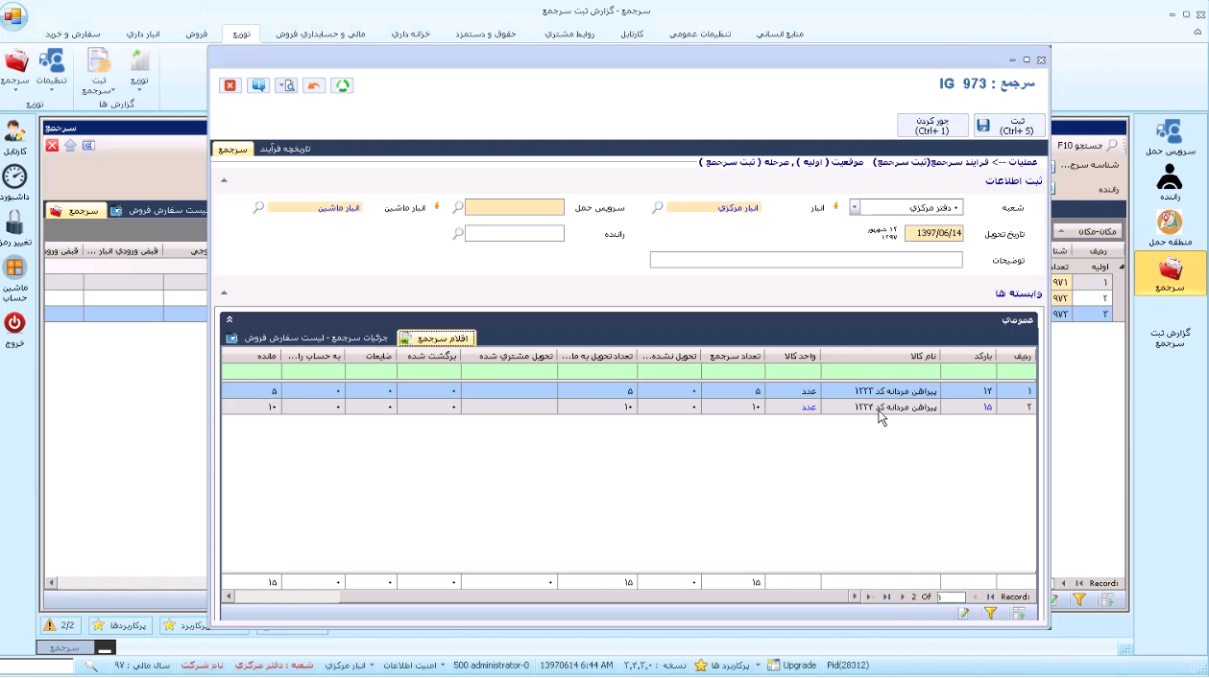Collapse the ثبت اطلاعات section
This screenshot has height=678, width=1209.
(x=224, y=180)
